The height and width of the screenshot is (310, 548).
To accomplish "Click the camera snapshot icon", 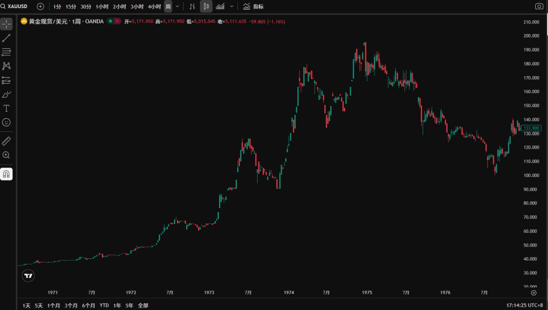I will pyautogui.click(x=539, y=6).
